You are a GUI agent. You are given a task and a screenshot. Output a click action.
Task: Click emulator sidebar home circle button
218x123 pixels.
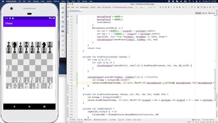click(63, 45)
